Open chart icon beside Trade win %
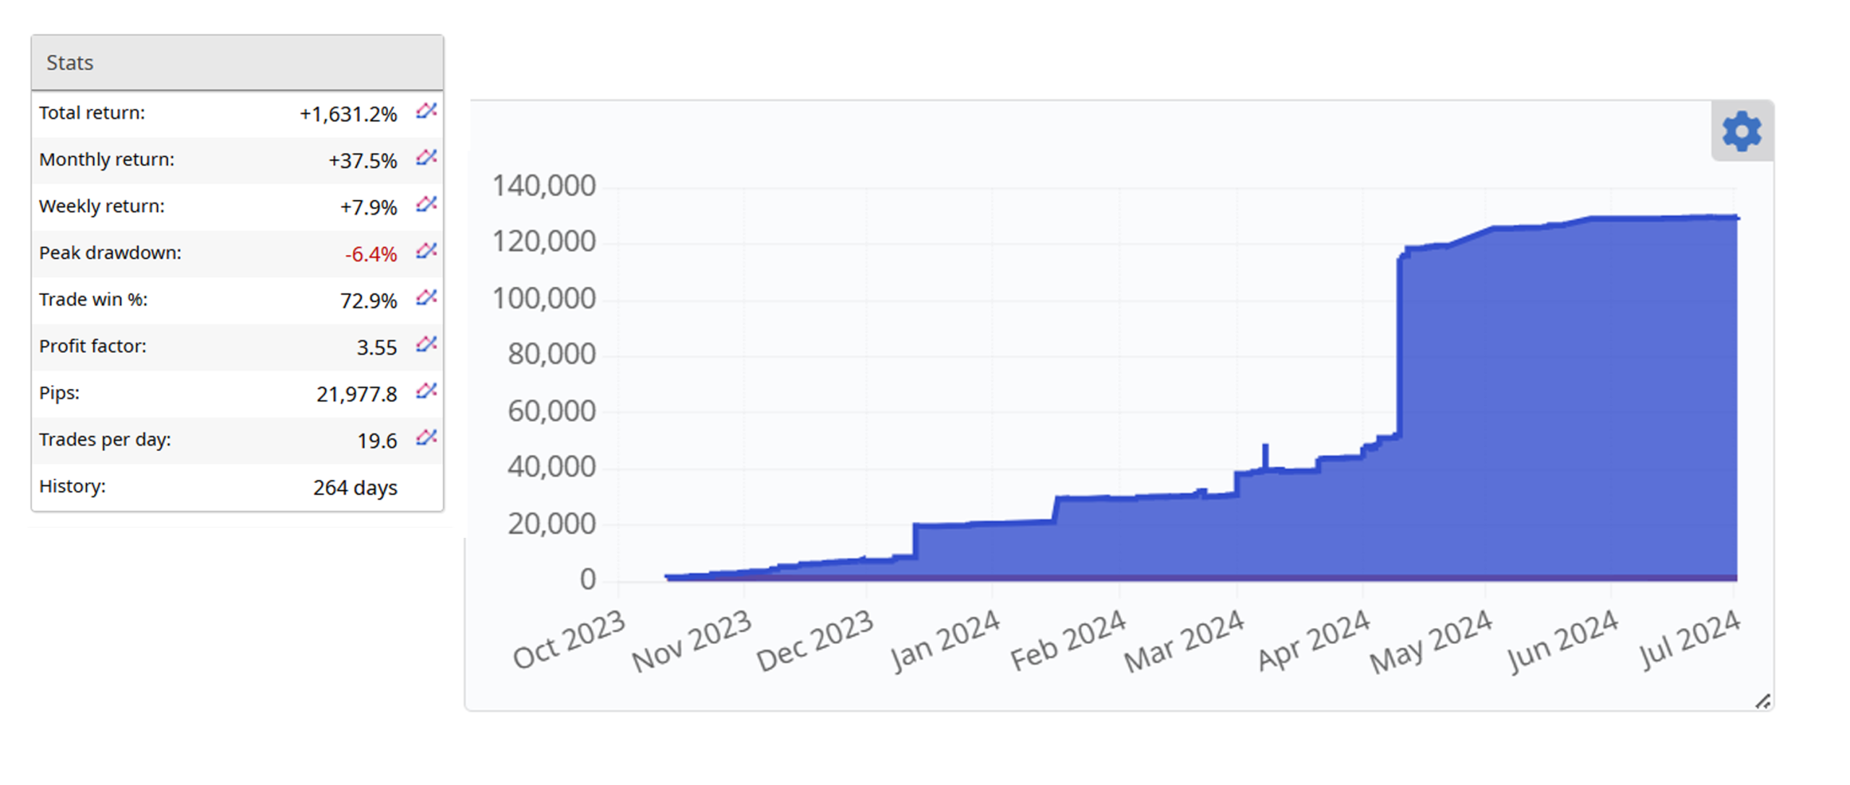This screenshot has height=785, width=1850. [426, 298]
